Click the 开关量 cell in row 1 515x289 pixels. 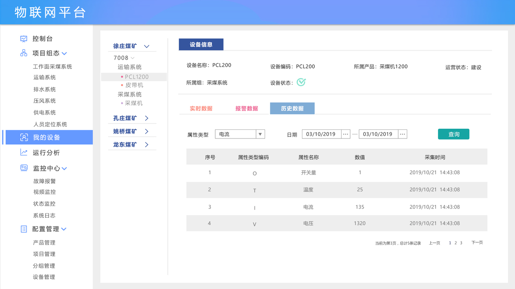coord(308,172)
